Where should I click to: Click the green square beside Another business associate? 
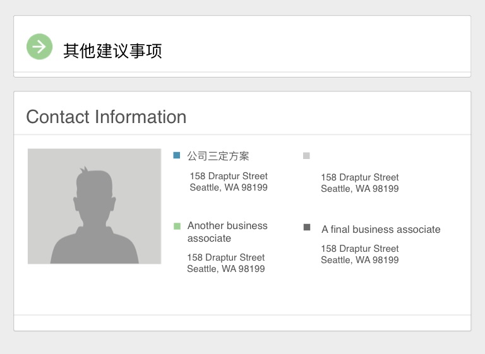pos(177,226)
